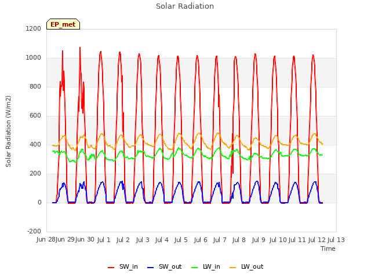Viewport: 371px width, 278px height.
Task: Click the Jul 7 x-axis date label
Action: tap(220, 240)
